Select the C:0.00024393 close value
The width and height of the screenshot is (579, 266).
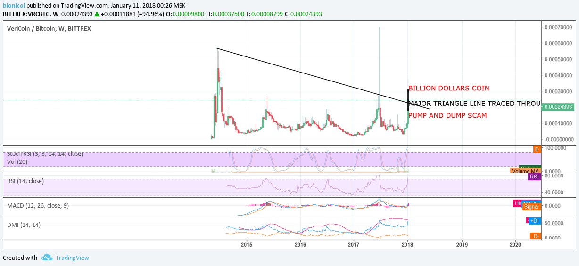[x=303, y=14]
